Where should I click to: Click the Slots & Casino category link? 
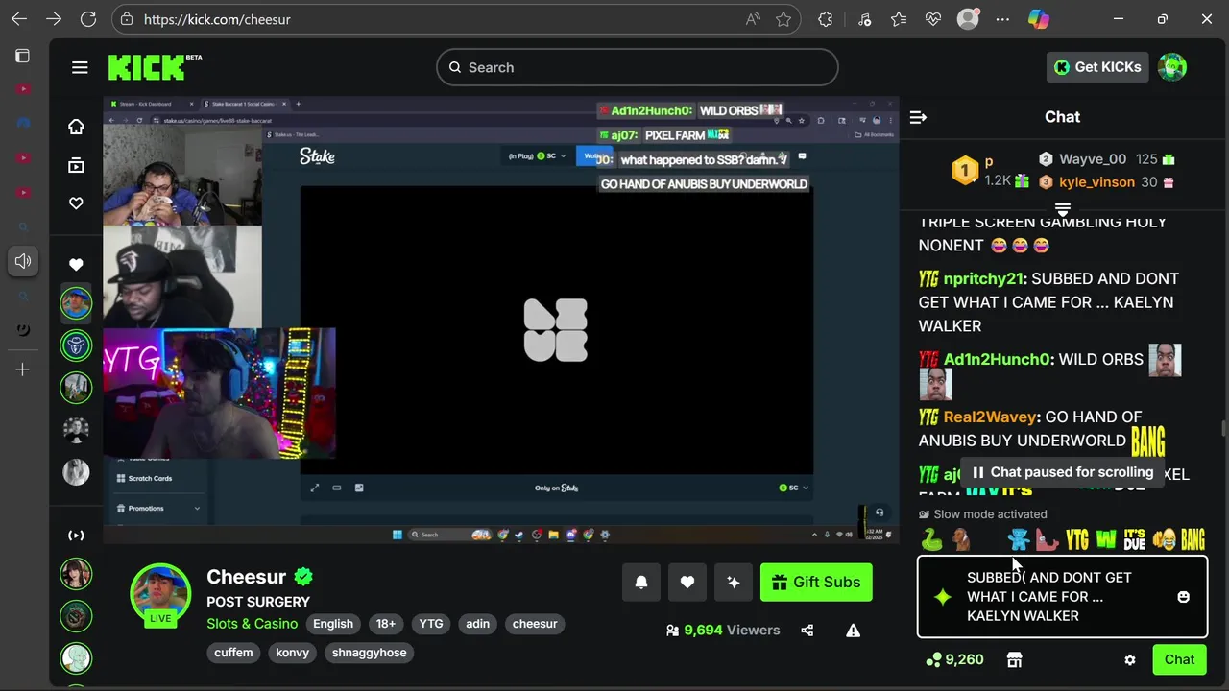click(x=253, y=624)
